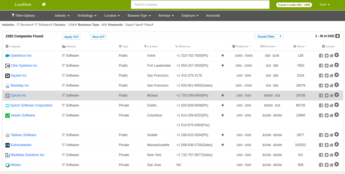
Task: Open the Revenue filter menu
Action: pos(166,15)
